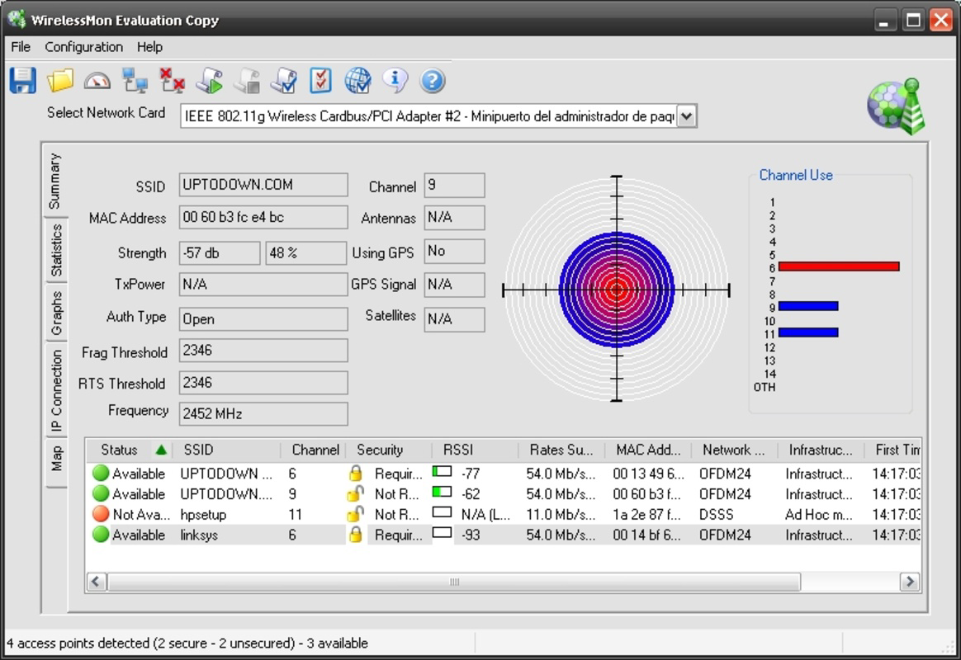Click the speedometer gauge toolbar icon
The image size is (961, 660).
pos(97,81)
